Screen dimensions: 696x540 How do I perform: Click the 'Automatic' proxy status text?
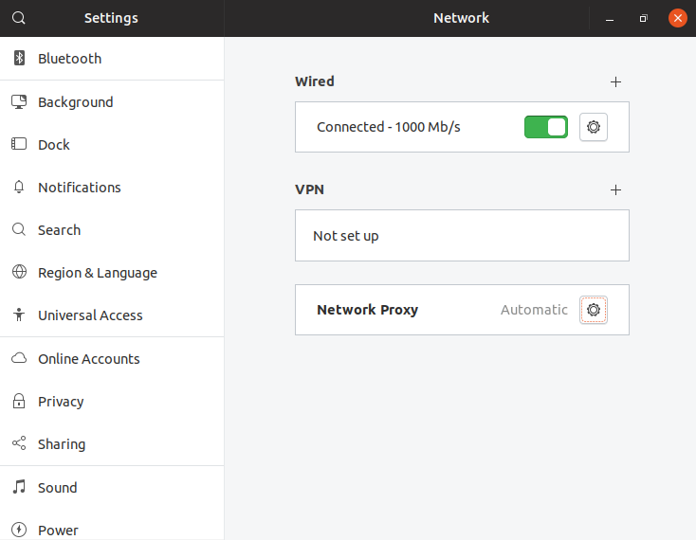click(x=534, y=310)
